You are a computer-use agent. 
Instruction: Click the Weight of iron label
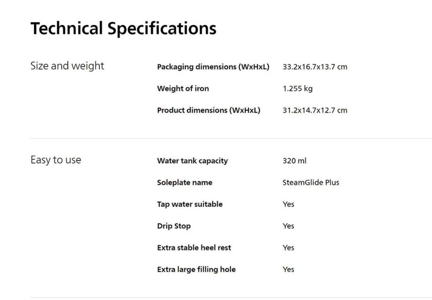[x=183, y=89]
